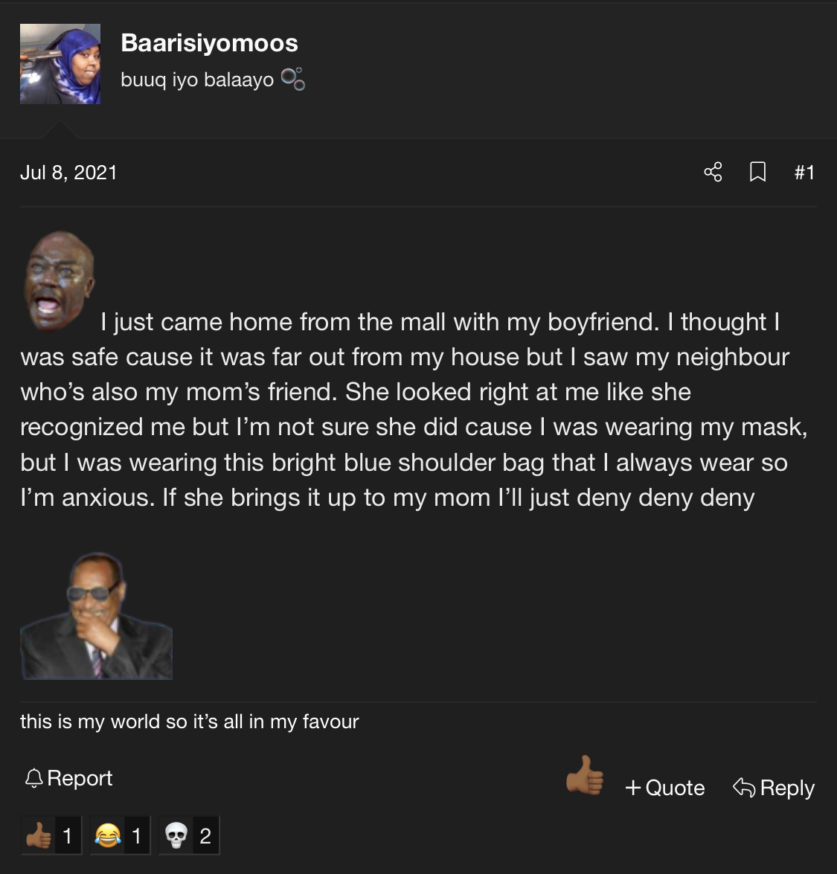Click the Quote button

664,788
